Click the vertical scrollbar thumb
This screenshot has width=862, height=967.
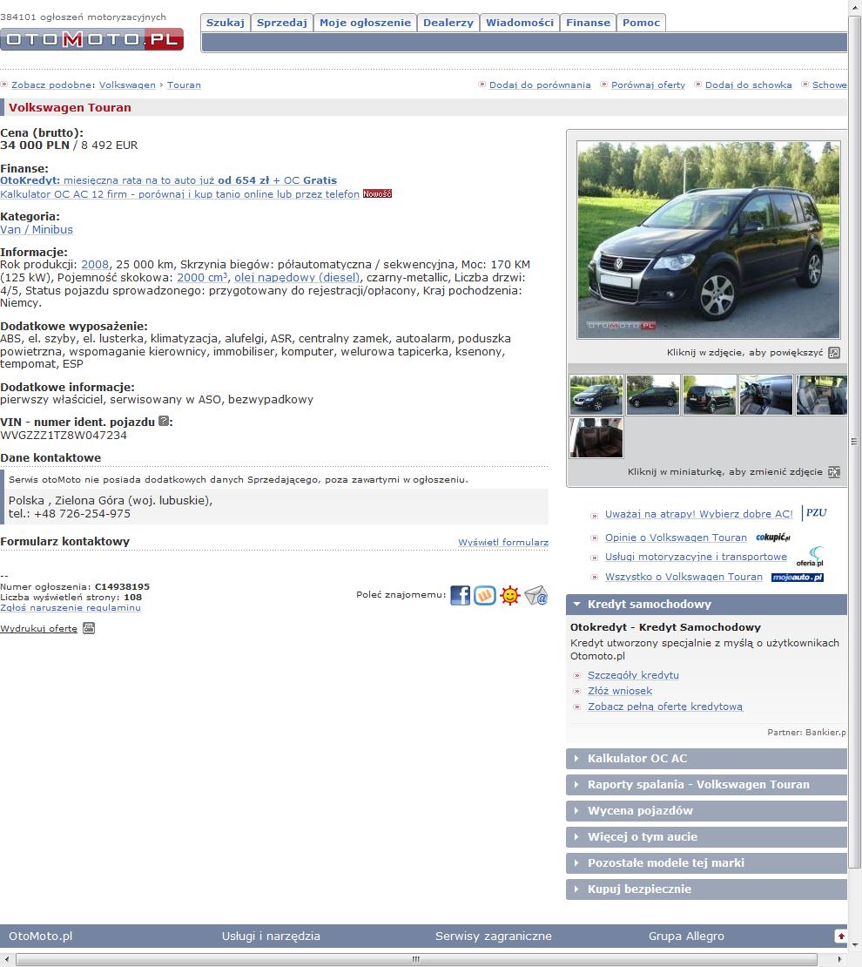855,441
